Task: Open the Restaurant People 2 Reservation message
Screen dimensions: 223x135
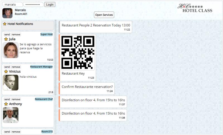Action: click(95, 27)
